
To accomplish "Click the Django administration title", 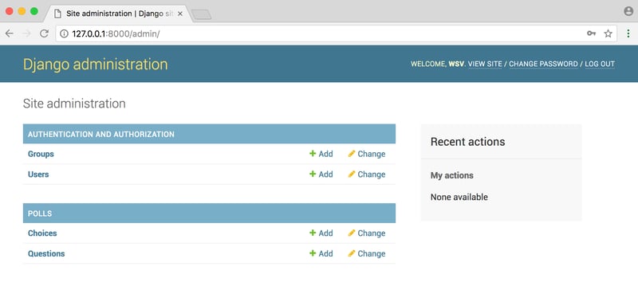I will tap(95, 65).
